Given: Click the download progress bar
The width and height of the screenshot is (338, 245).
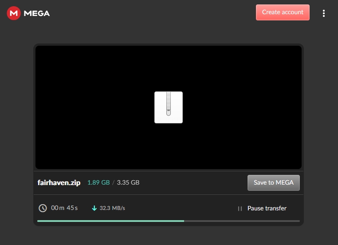Looking at the screenshot, I should coord(169,221).
